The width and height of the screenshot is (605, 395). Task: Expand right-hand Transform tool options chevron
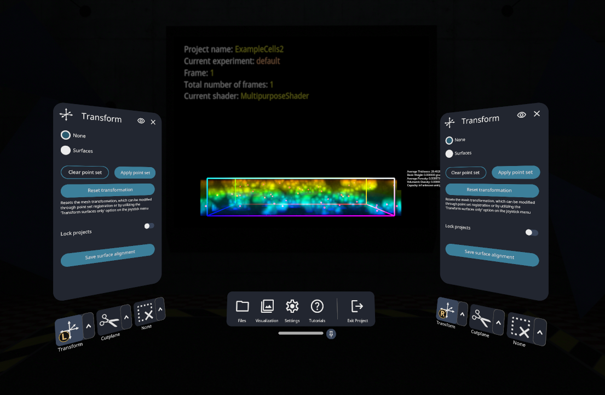click(462, 314)
